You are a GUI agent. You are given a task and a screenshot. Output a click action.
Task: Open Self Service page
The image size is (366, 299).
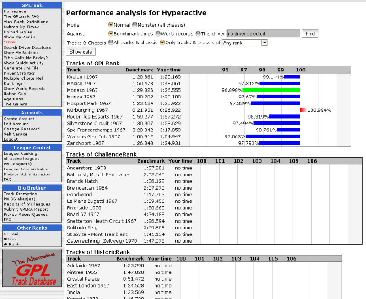click(16, 134)
